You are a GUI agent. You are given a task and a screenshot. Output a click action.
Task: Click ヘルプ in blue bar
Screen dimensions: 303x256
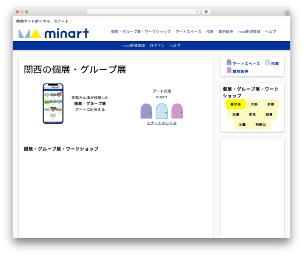click(x=175, y=46)
